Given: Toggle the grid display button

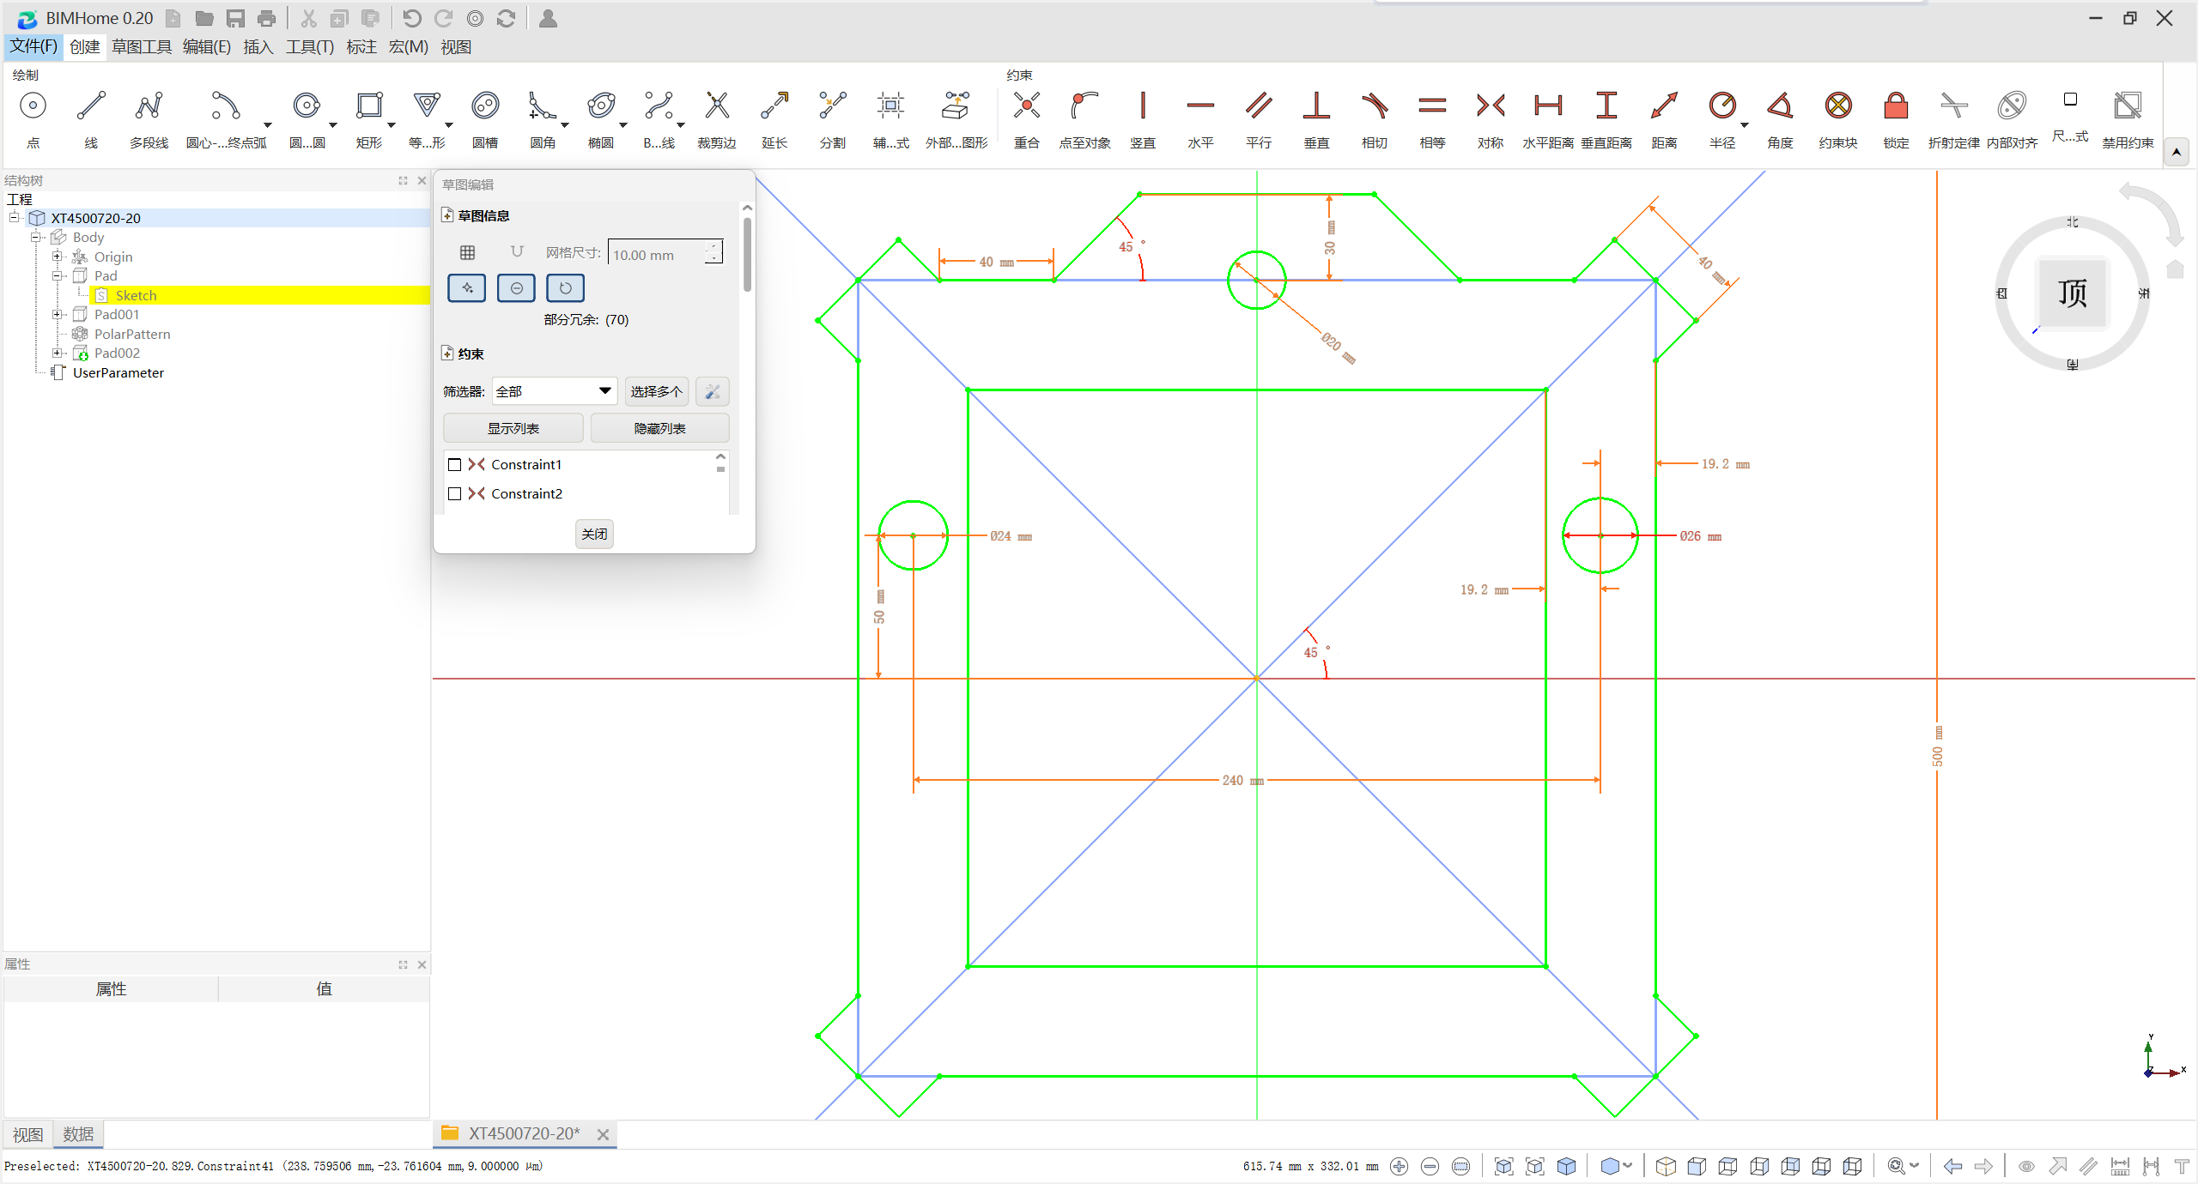Looking at the screenshot, I should [467, 252].
